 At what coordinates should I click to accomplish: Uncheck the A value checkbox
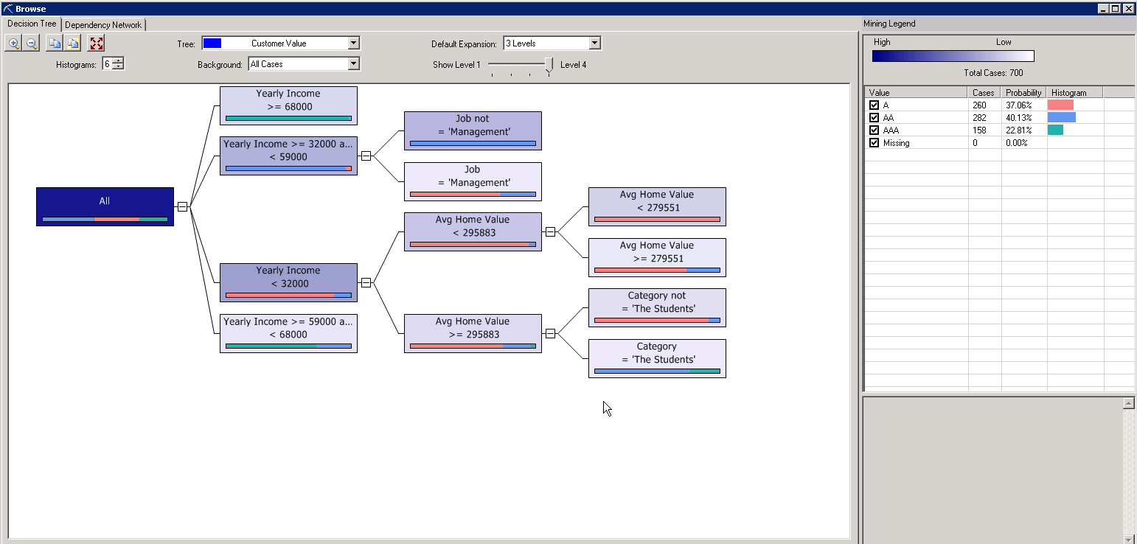tap(875, 105)
